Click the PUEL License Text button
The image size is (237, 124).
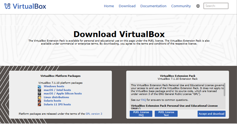coord(166,114)
